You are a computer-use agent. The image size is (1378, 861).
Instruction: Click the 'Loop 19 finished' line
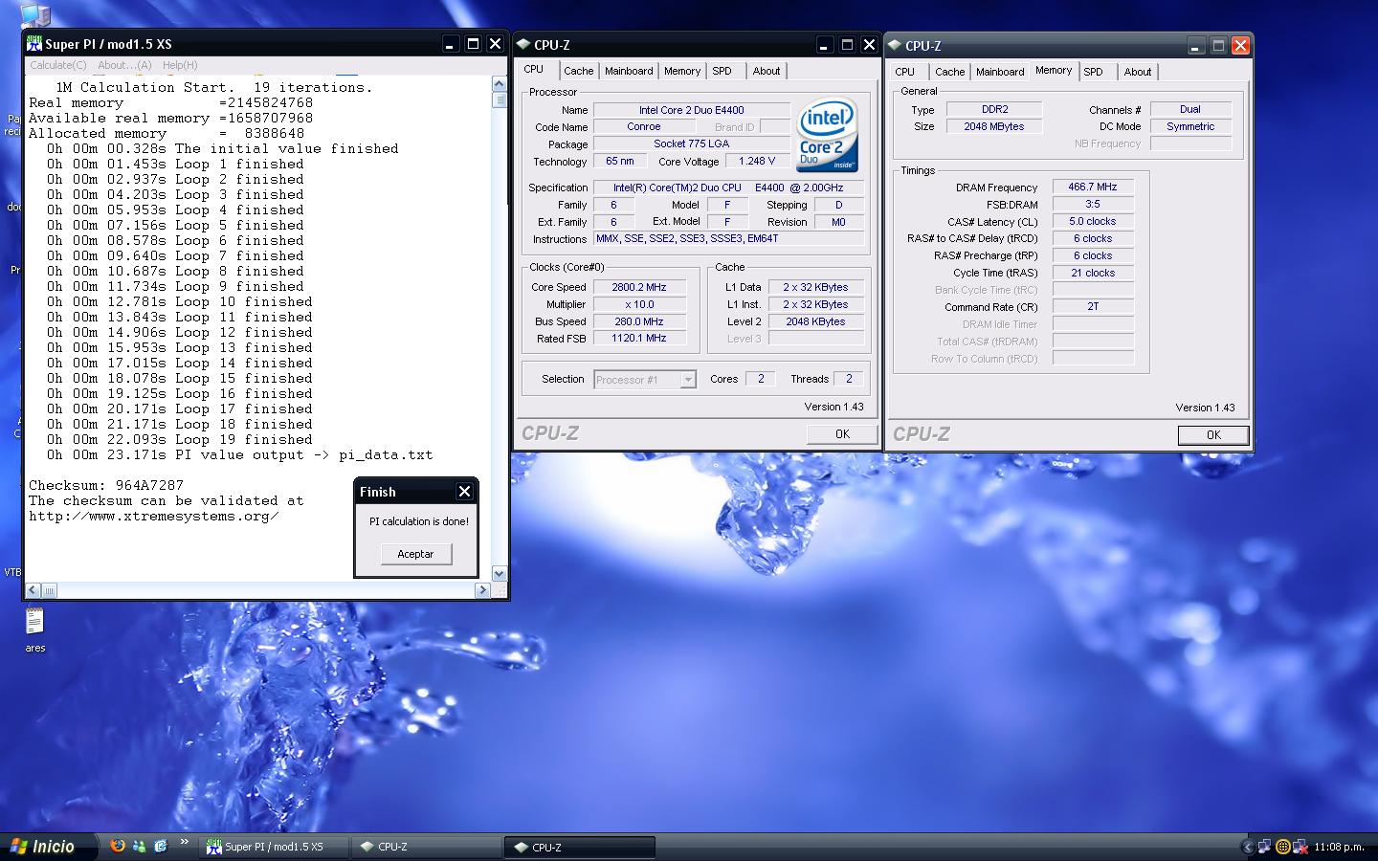coord(180,440)
